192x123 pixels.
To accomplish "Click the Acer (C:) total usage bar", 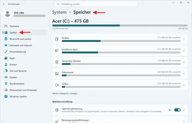I will tap(120, 26).
